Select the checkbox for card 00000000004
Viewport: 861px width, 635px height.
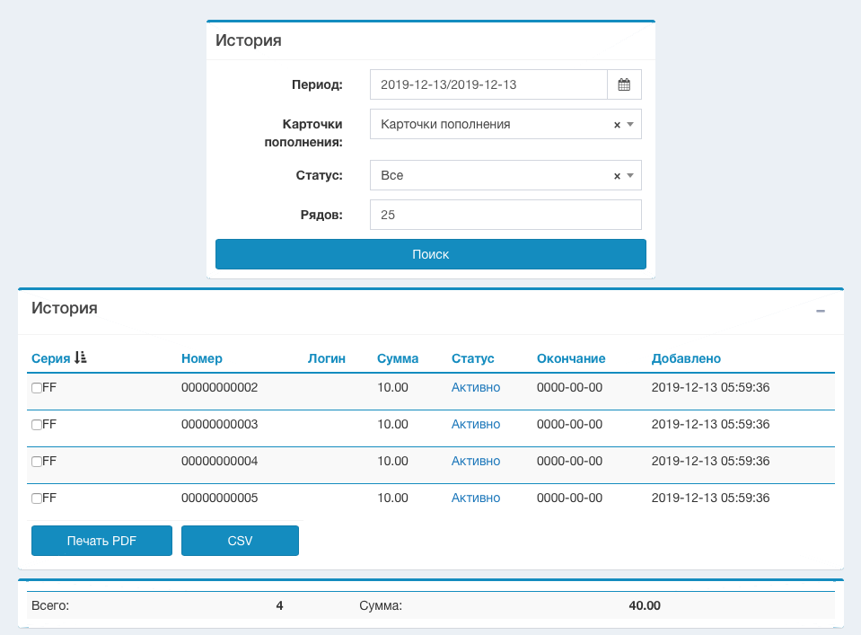pos(37,462)
